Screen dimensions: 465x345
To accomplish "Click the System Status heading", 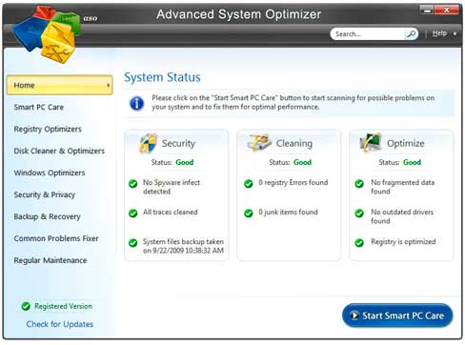I will (162, 77).
